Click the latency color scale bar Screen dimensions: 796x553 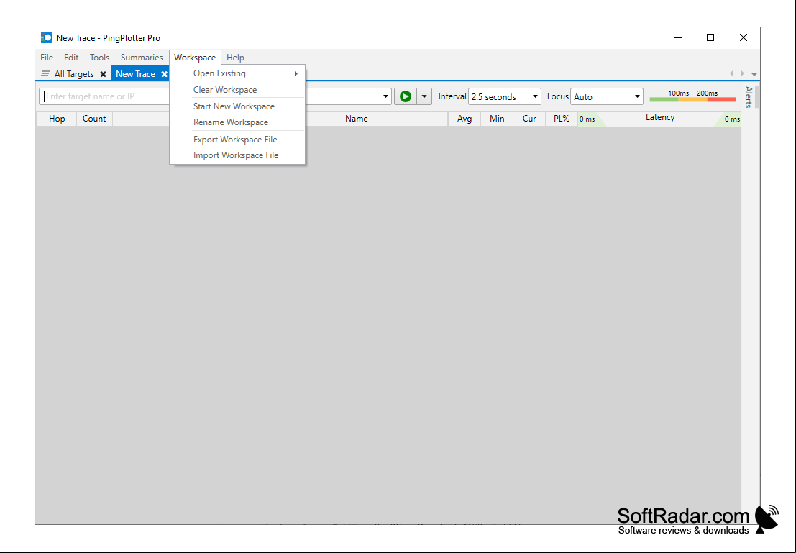click(x=693, y=99)
